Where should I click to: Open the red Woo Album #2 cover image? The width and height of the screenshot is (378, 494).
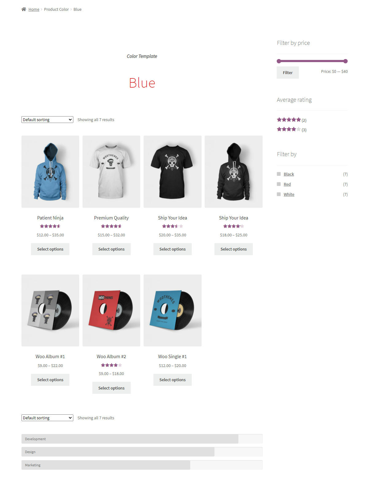coord(111,310)
